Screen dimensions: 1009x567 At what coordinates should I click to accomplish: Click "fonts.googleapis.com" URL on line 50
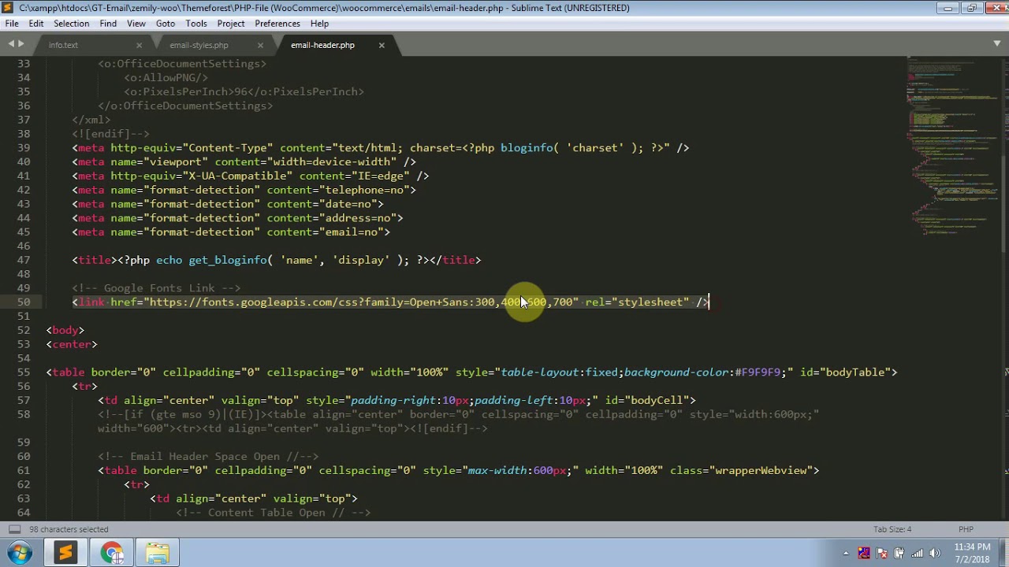point(267,302)
